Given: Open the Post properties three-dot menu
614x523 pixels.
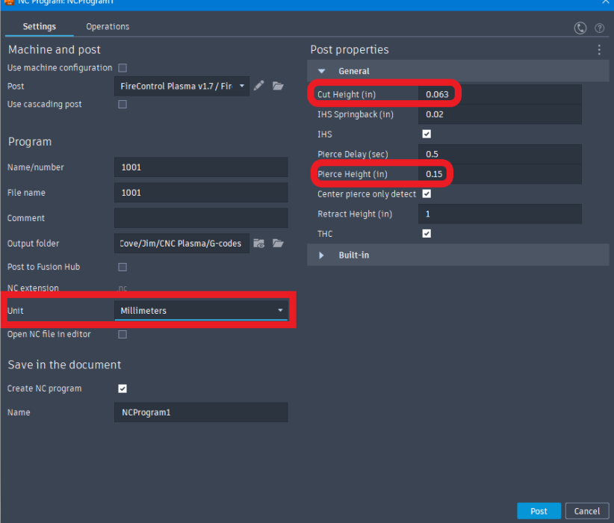Looking at the screenshot, I should click(599, 50).
